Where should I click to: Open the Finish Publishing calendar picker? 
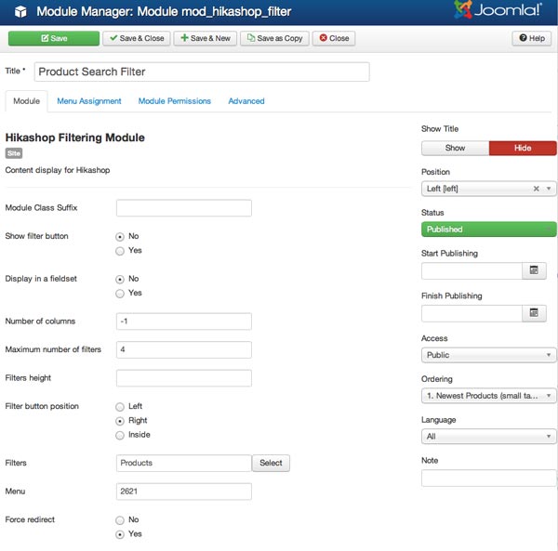point(535,313)
